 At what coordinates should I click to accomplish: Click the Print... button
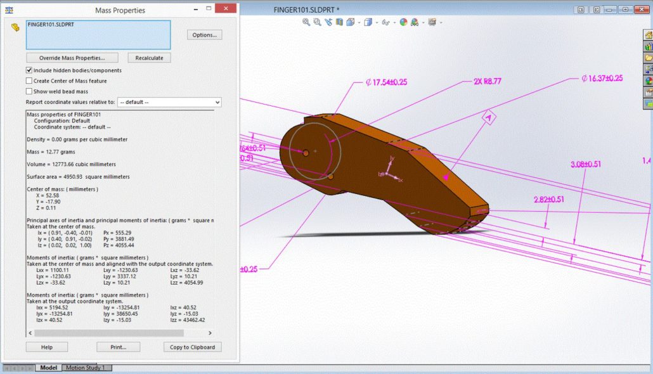pos(119,347)
